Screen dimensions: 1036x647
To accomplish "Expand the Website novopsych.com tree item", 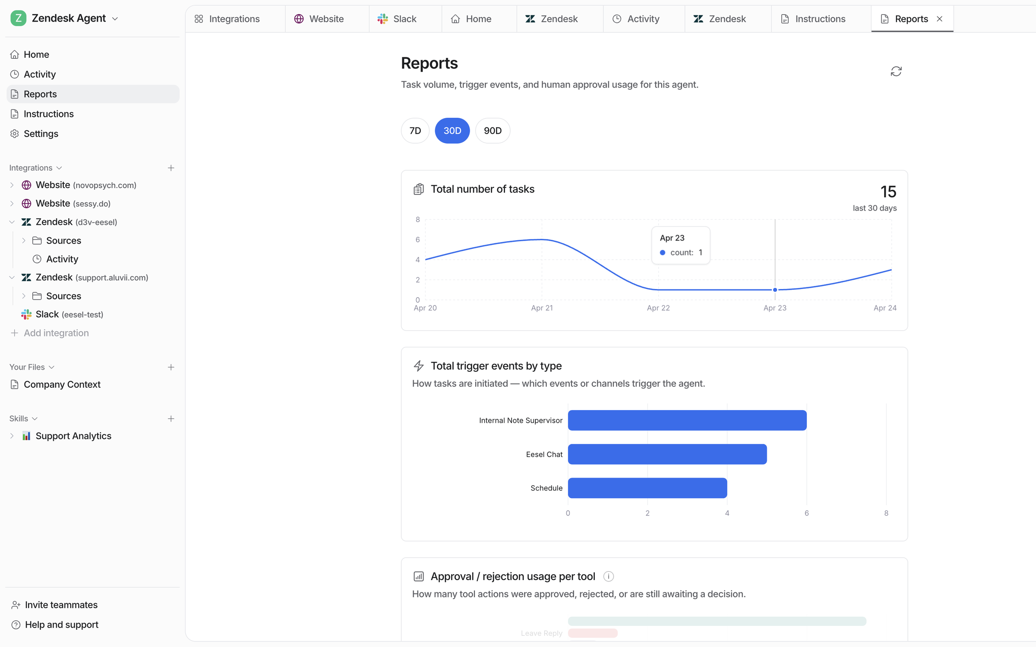I will (x=12, y=185).
